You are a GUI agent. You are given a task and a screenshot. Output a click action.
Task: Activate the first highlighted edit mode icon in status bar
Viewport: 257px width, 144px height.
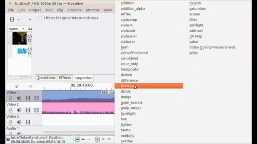(78, 139)
